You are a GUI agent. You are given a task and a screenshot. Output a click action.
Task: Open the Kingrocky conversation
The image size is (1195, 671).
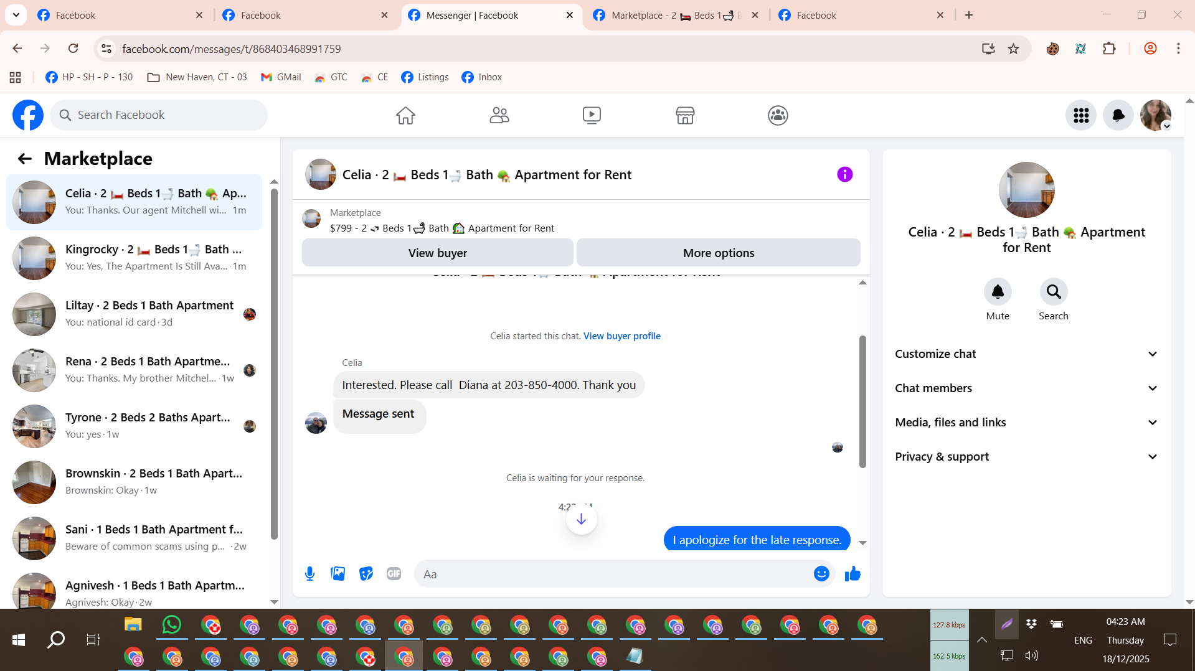134,258
